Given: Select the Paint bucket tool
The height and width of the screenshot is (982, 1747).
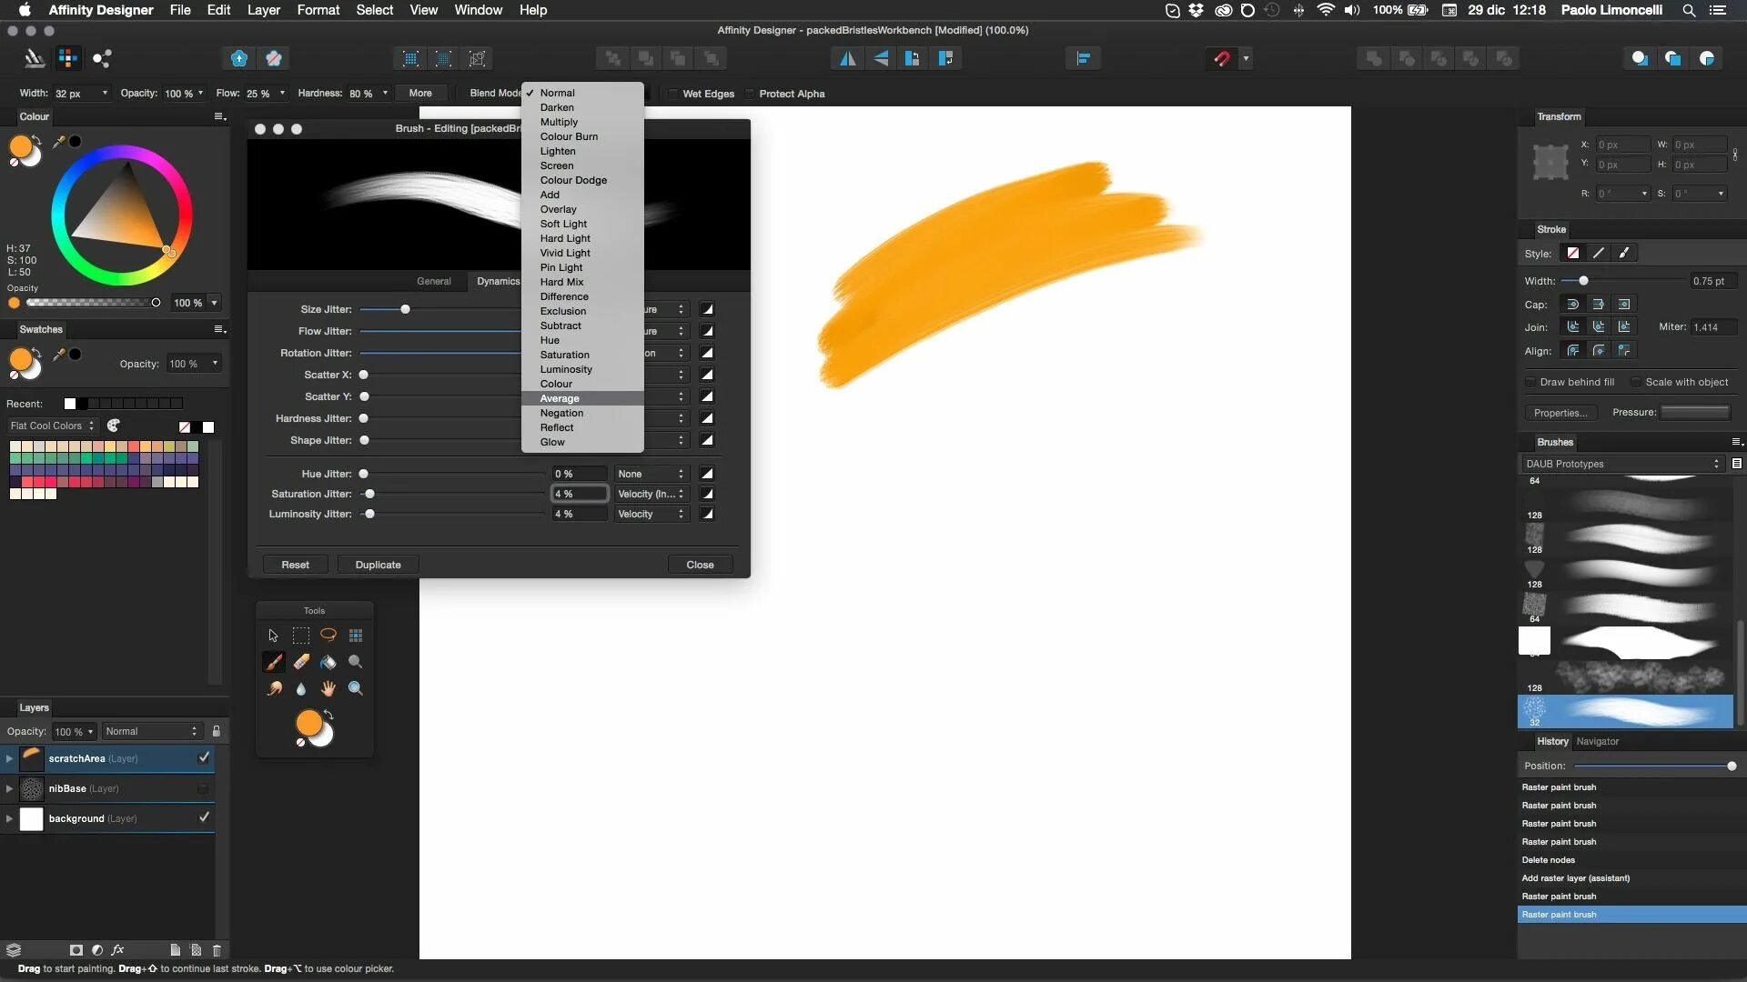Looking at the screenshot, I should click(x=328, y=661).
